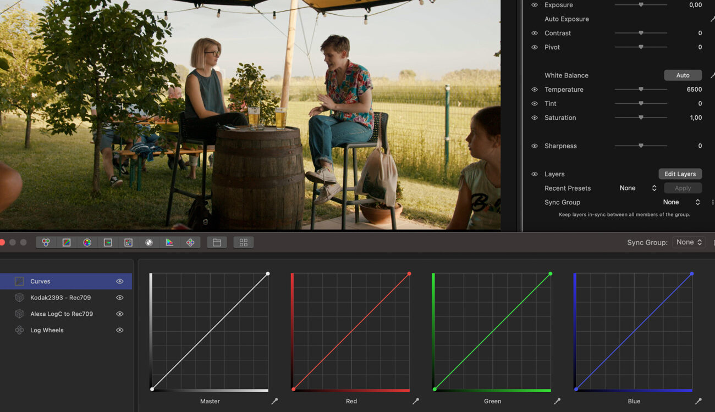Screen dimensions: 715x412
Task: Toggle Temperature adjustment visibility
Action: (x=535, y=90)
